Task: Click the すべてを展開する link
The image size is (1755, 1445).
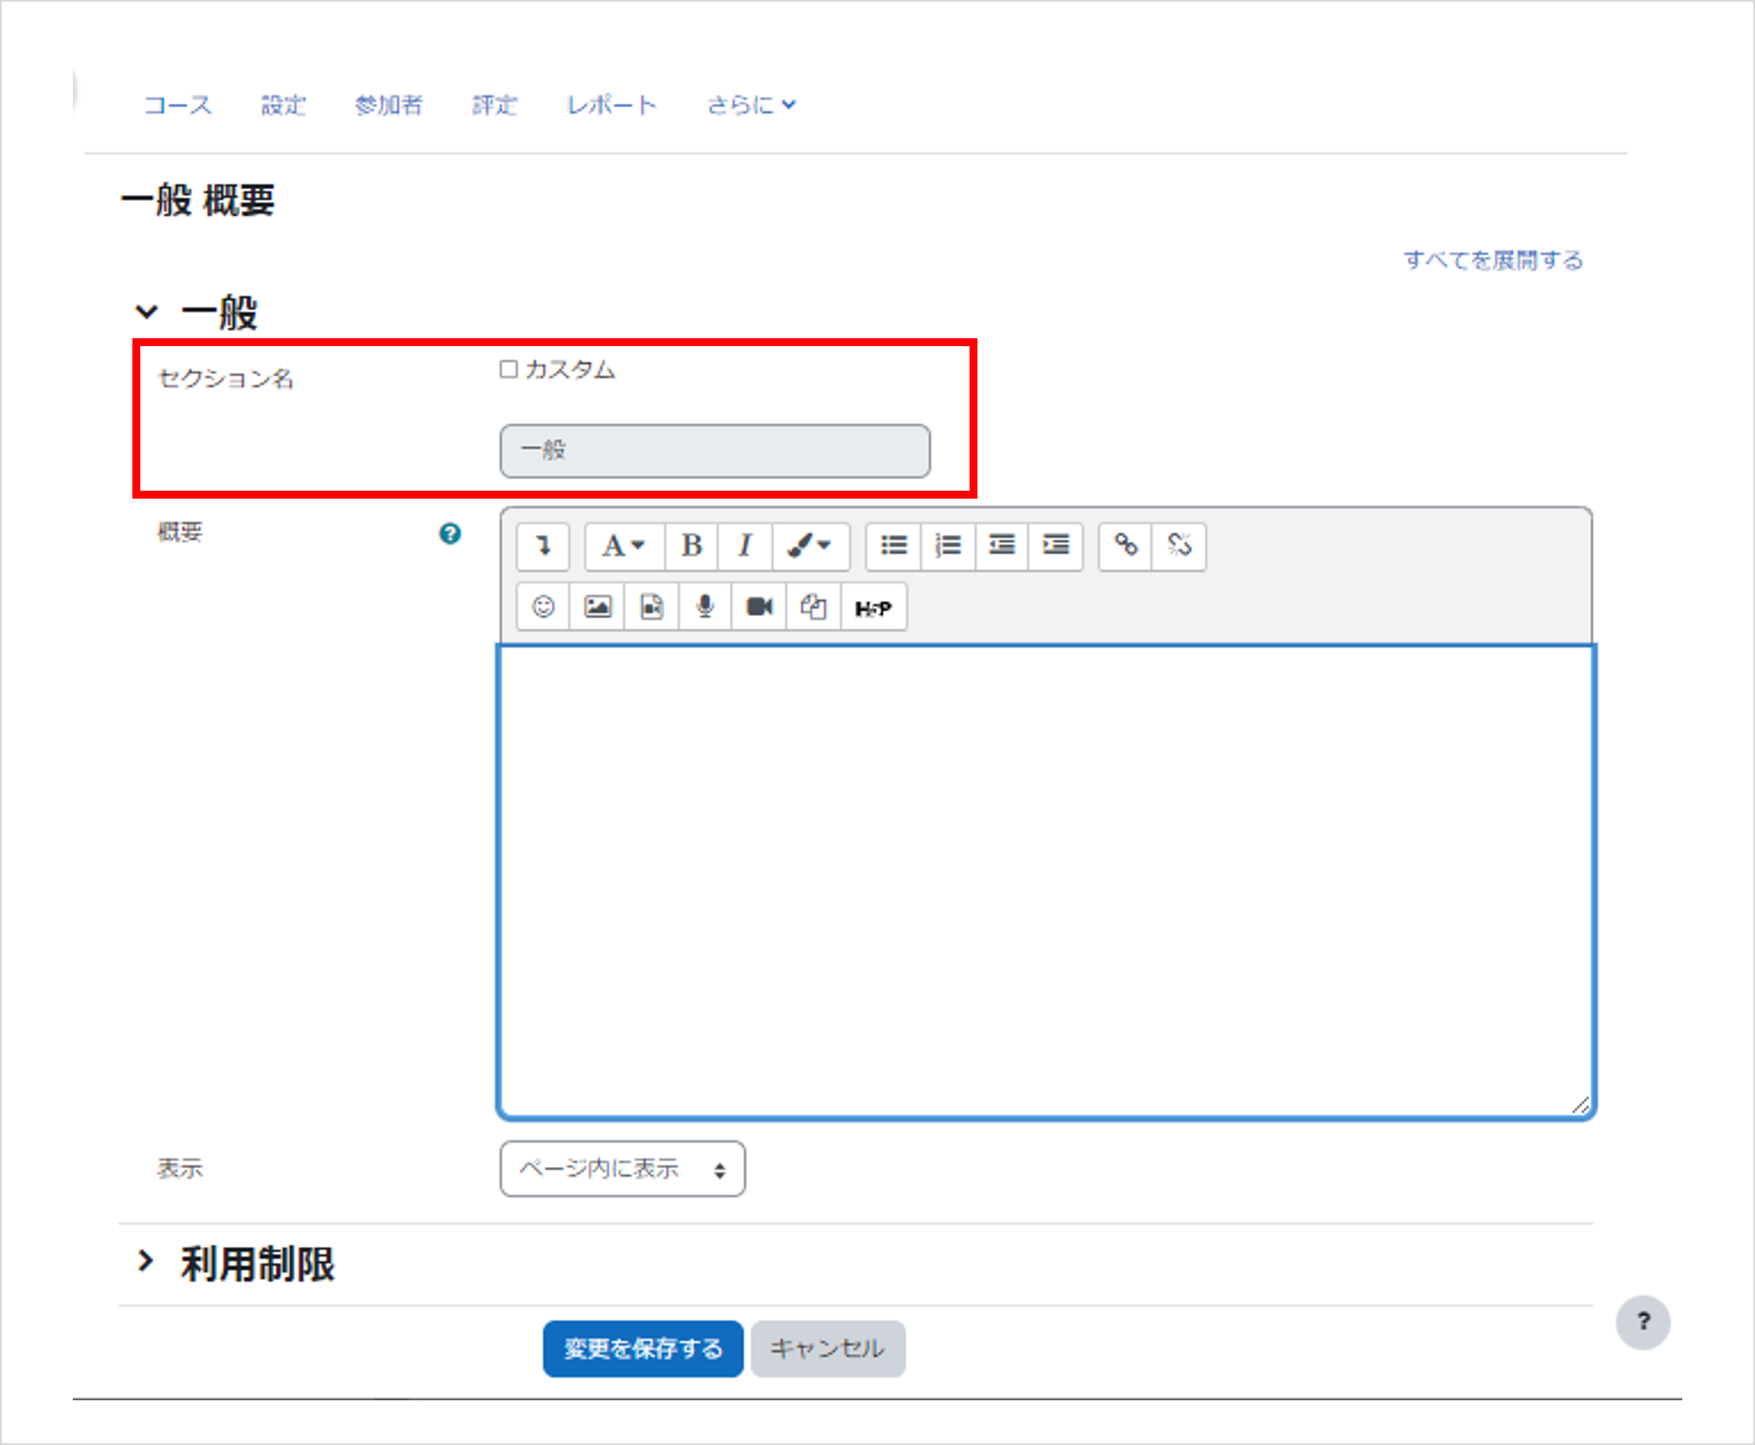Action: coord(1493,260)
